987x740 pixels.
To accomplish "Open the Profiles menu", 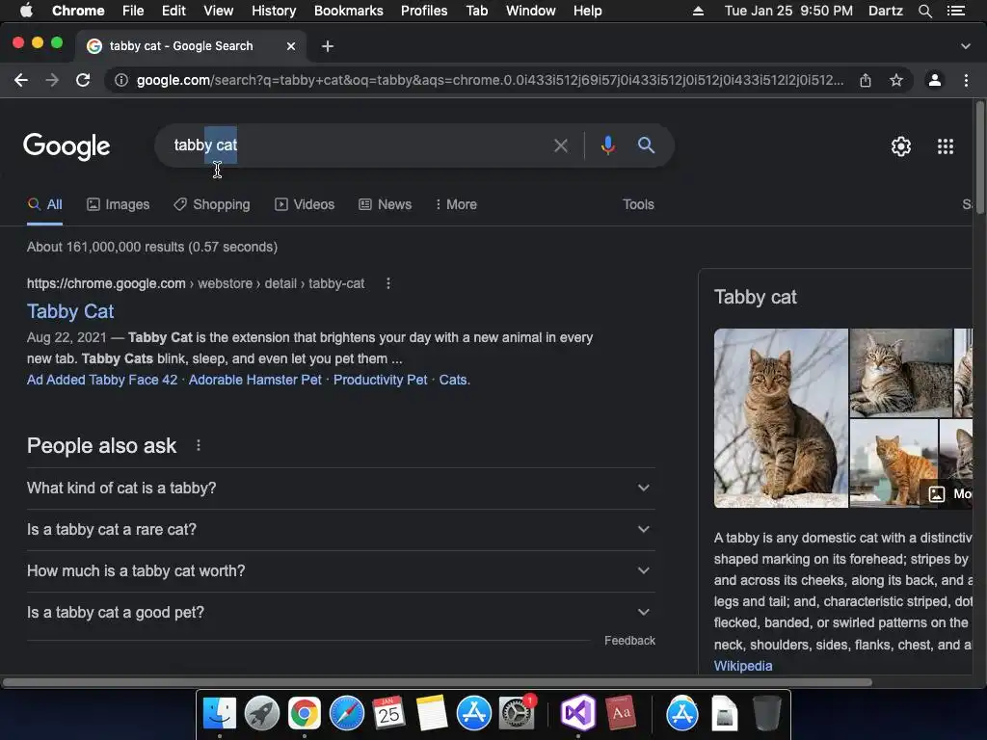I will (x=424, y=11).
